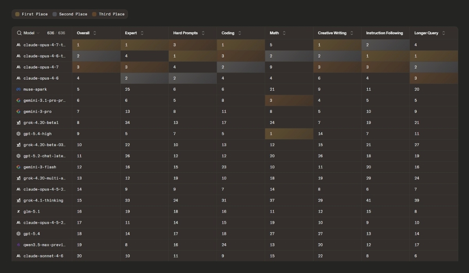Open the Model column dropdown chevron
This screenshot has width=469, height=273.
38,33
